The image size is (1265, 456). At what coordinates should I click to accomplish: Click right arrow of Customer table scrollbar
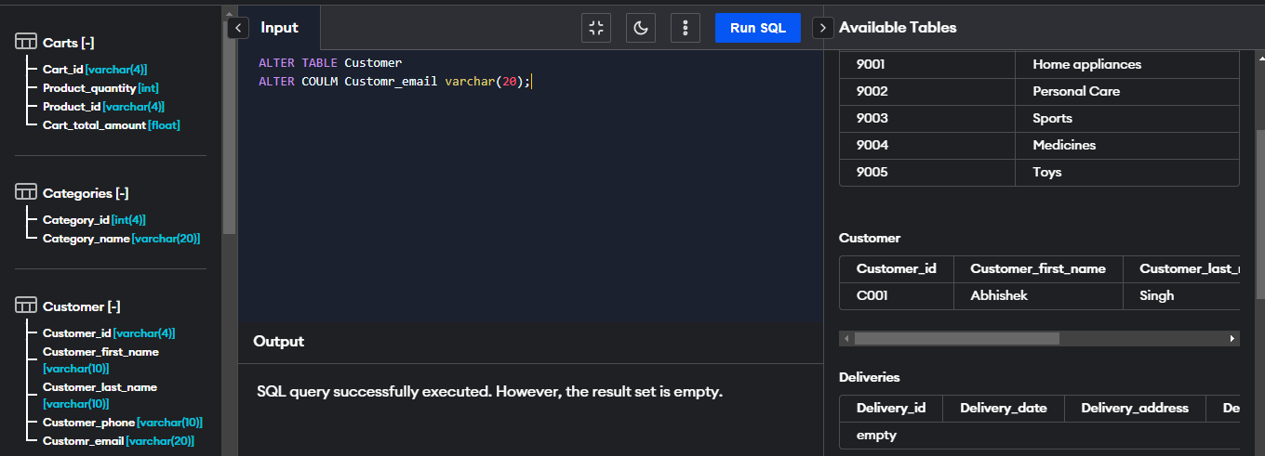[1232, 339]
